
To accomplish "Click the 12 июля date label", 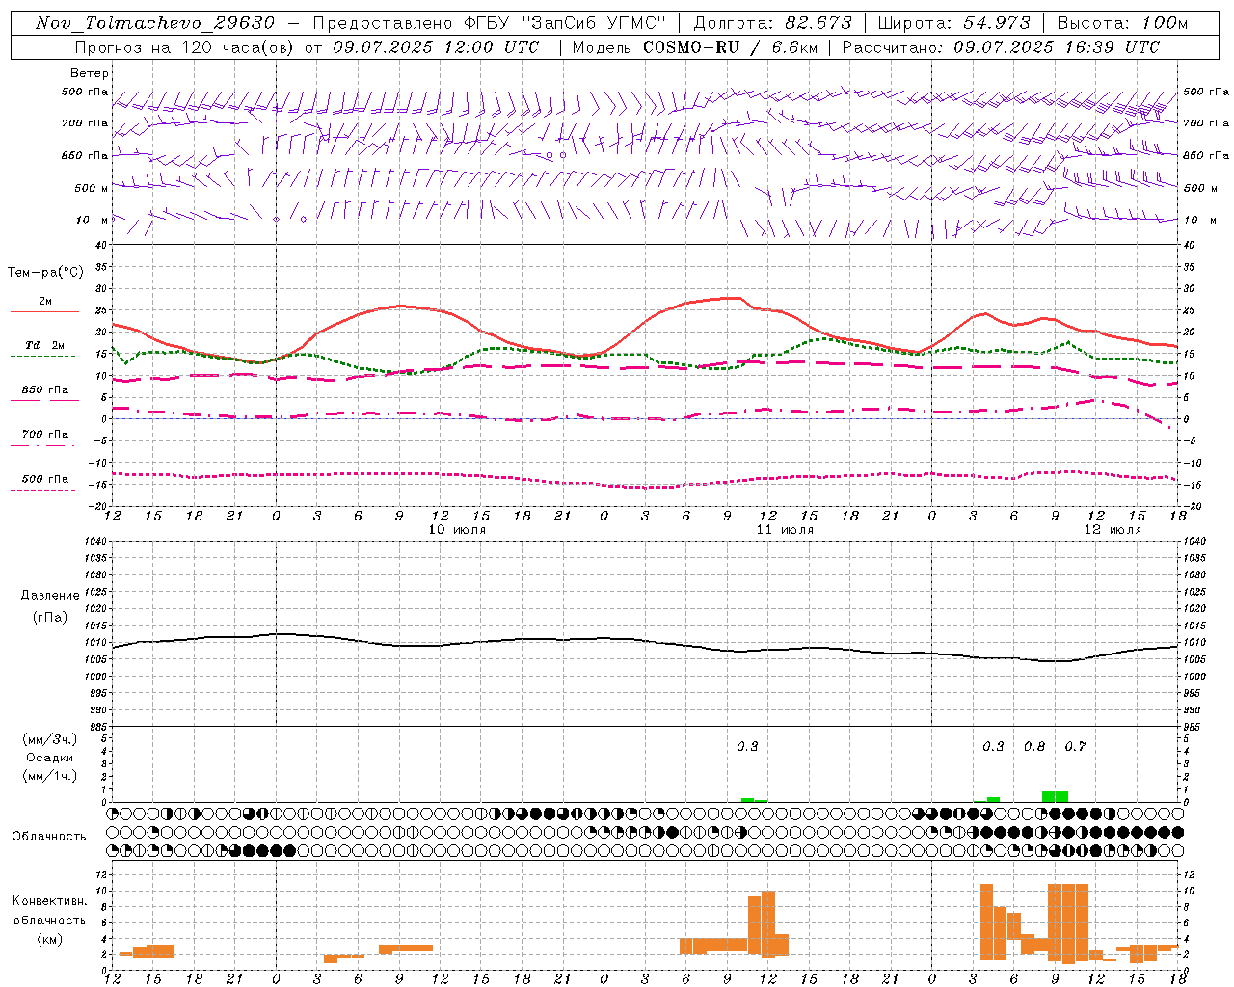I will (1113, 530).
